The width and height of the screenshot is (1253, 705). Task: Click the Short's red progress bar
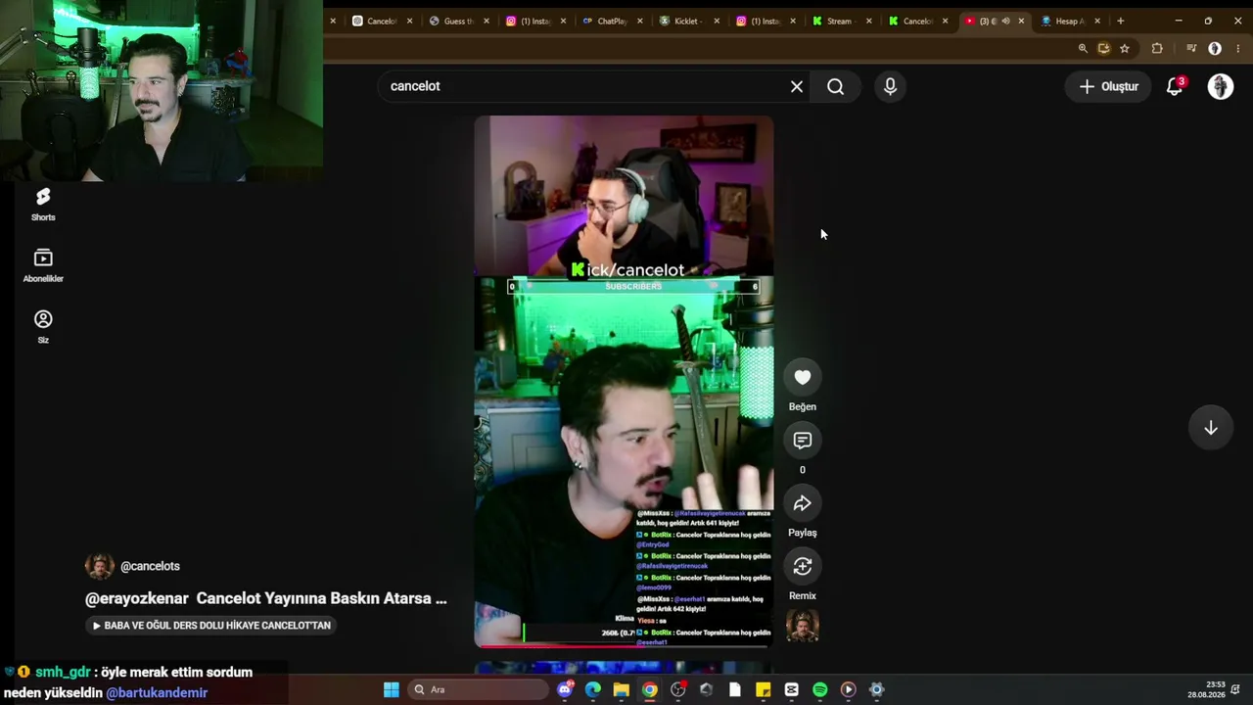(x=624, y=645)
